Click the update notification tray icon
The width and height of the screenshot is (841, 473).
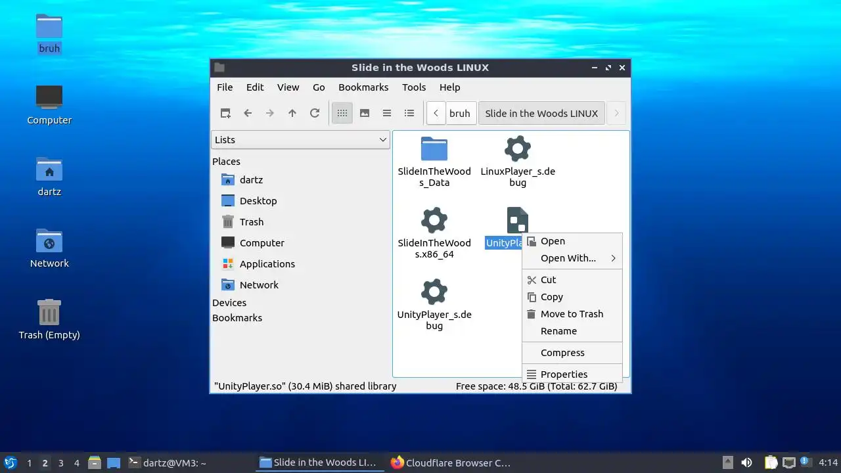(806, 462)
